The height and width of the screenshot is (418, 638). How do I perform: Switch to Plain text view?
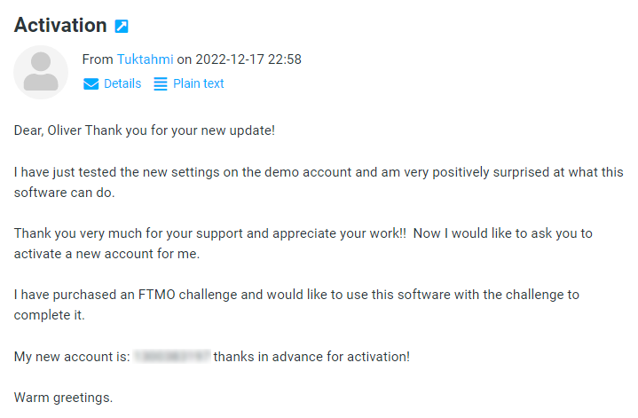click(x=198, y=84)
